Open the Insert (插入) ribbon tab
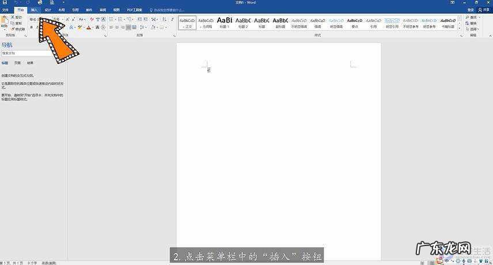 pyautogui.click(x=35, y=10)
